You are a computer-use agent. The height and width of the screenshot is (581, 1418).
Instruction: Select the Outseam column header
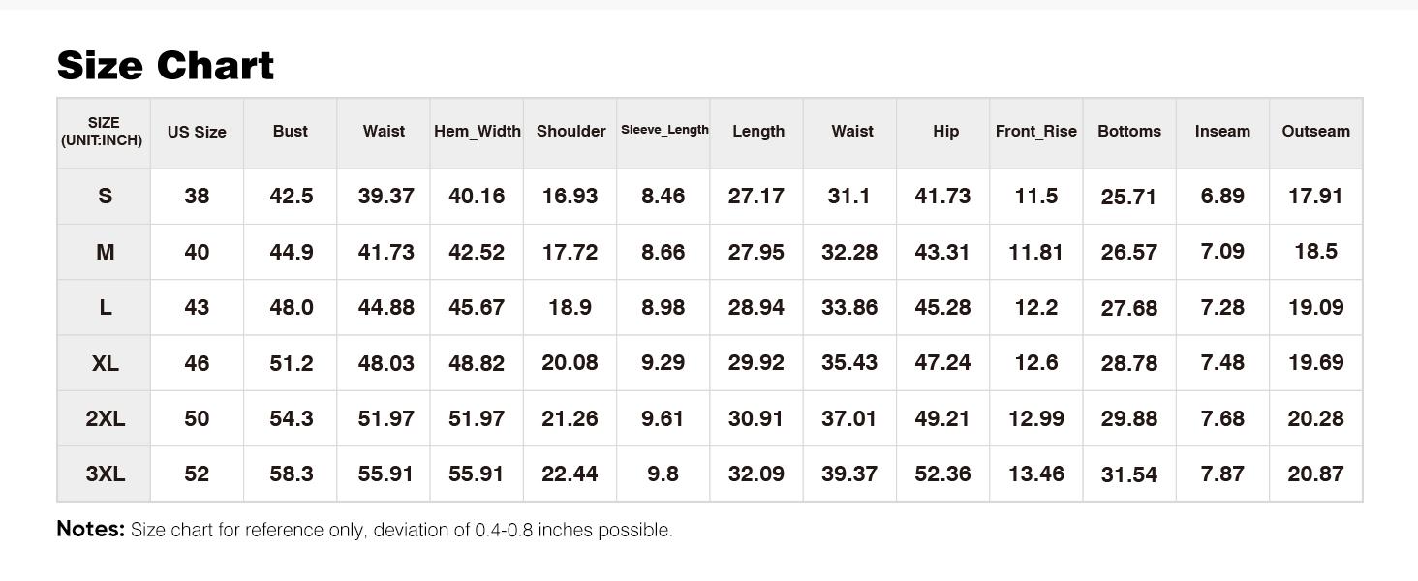1315,131
